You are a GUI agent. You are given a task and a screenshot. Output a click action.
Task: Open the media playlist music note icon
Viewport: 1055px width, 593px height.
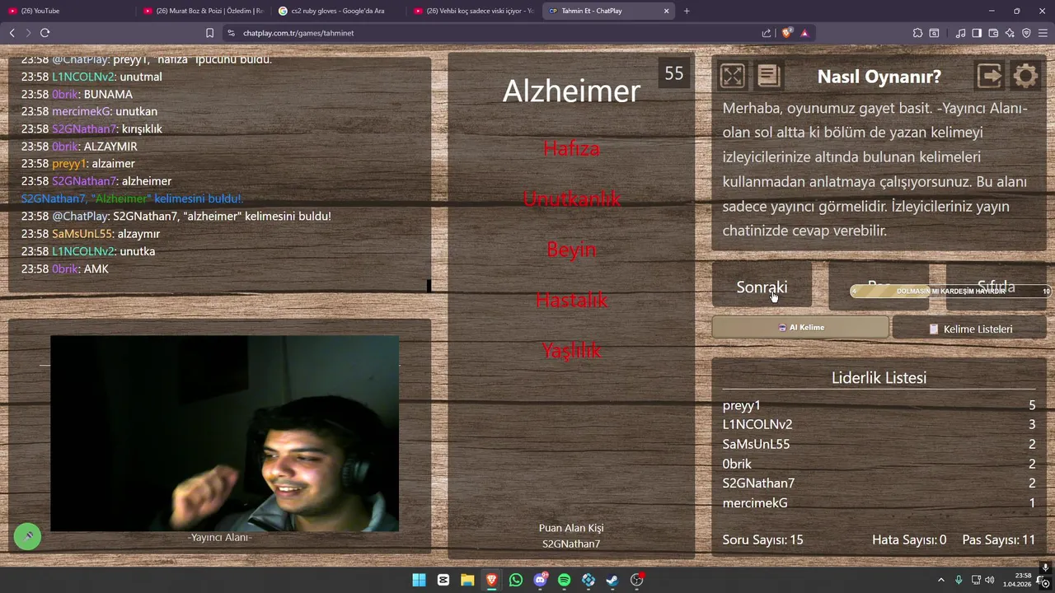pyautogui.click(x=960, y=33)
